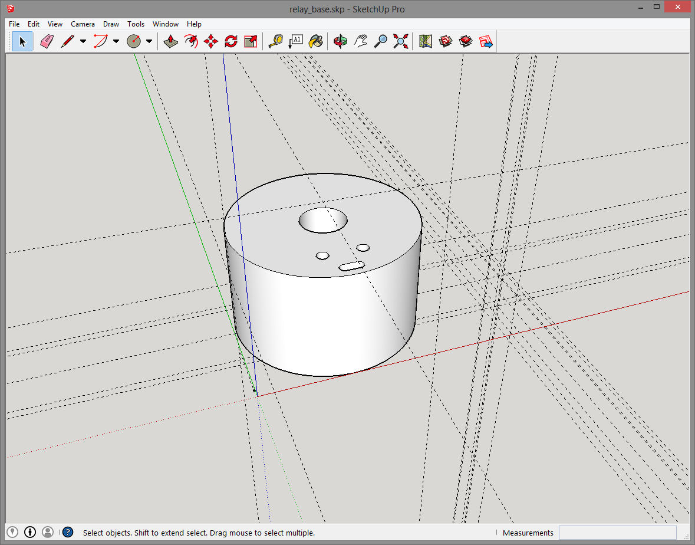Select the Rotate tool
The image size is (695, 545).
pos(230,41)
